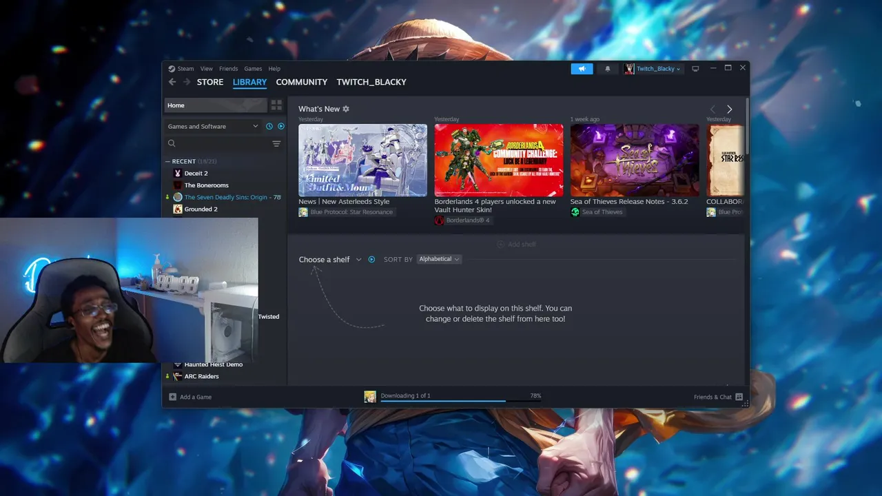
Task: Click the Big Picture mode monitor icon
Action: (695, 69)
